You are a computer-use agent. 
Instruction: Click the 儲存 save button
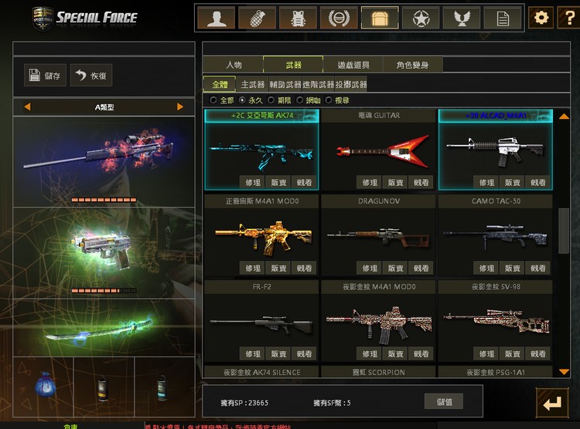tap(45, 76)
